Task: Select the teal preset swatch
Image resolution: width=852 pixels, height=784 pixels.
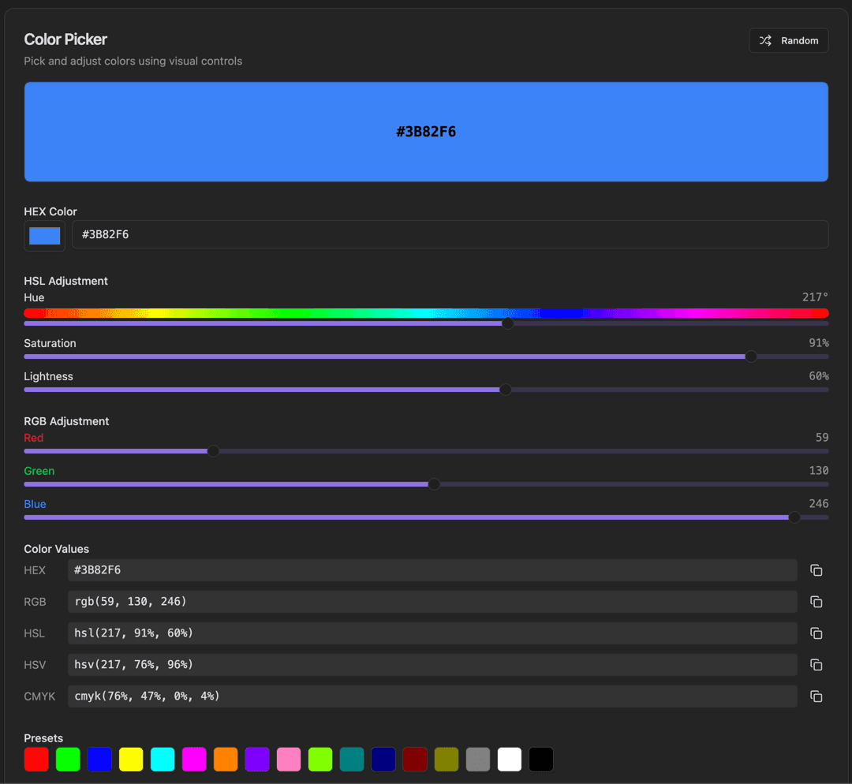Action: 352,760
